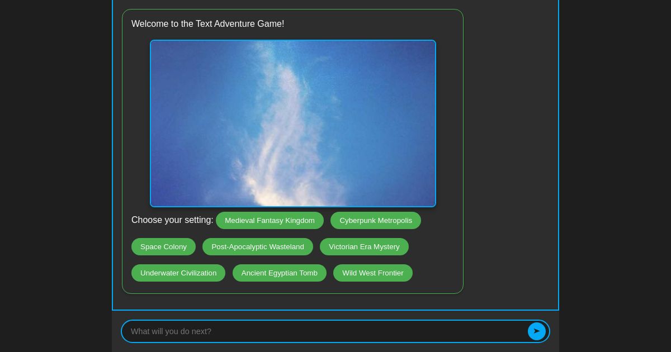Open the Ancient Egyptian Tomb adventure

click(x=280, y=273)
